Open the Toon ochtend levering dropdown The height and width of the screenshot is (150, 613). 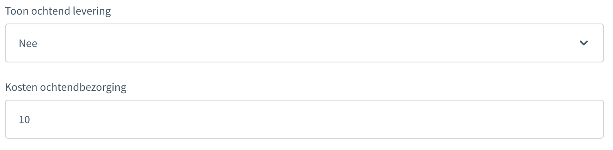click(304, 43)
